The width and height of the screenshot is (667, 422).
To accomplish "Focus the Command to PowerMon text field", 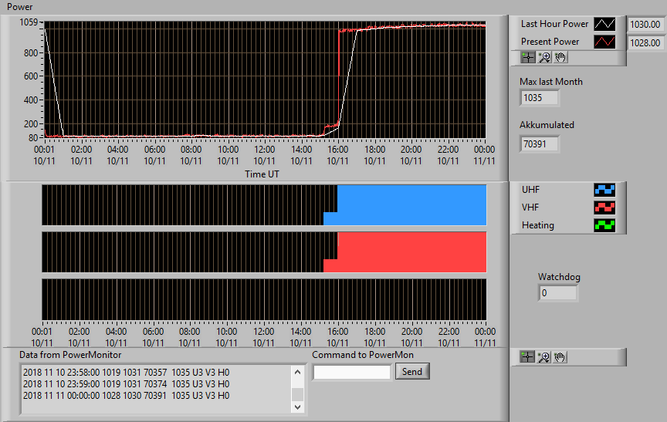I will pos(352,373).
